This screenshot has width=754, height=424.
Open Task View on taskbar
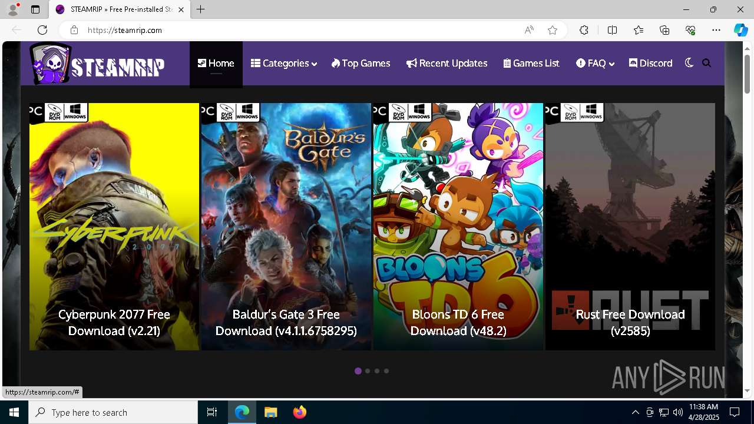212,412
